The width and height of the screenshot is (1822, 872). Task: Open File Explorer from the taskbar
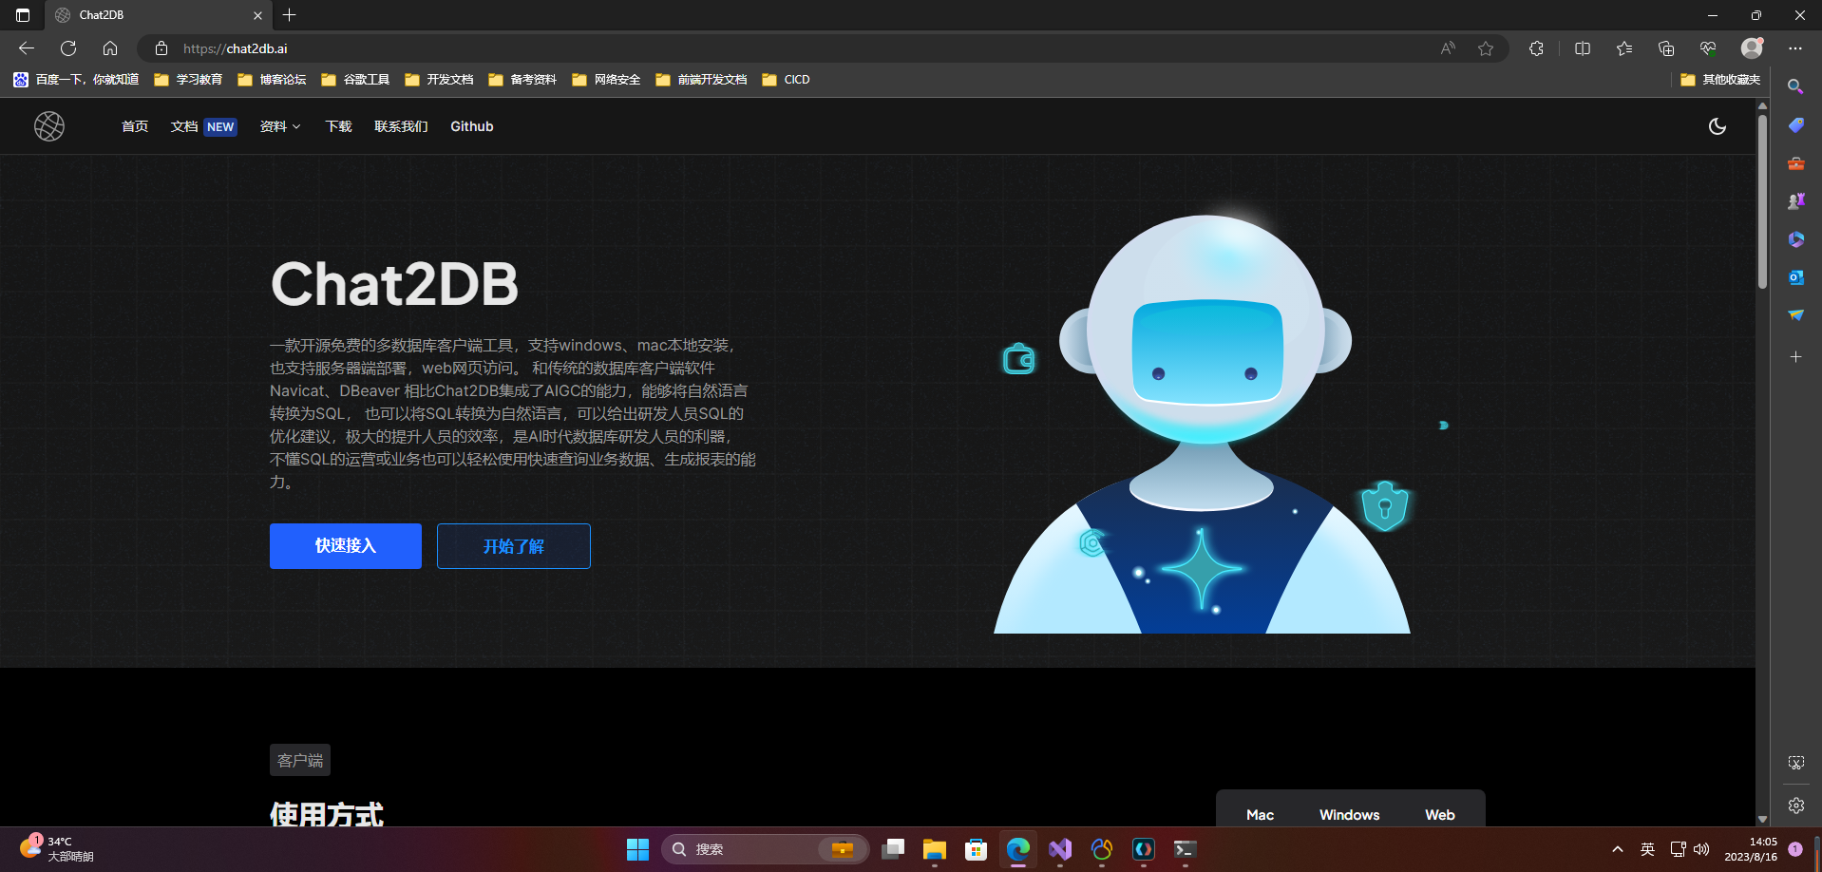point(935,849)
